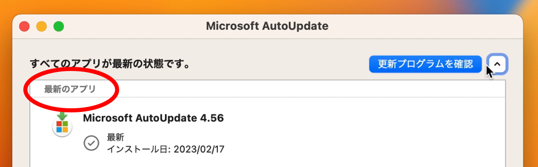This screenshot has width=538, height=167.
Task: Collapse the app list with chevron button
Action: pos(497,64)
